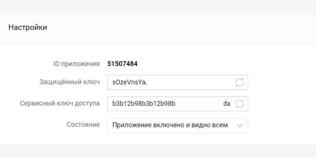
Task: Refresh the Сервисный ключ доступа key
Action: [240, 104]
